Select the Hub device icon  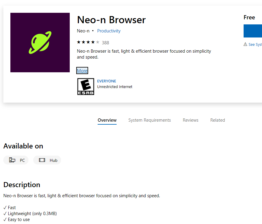tap(42, 160)
